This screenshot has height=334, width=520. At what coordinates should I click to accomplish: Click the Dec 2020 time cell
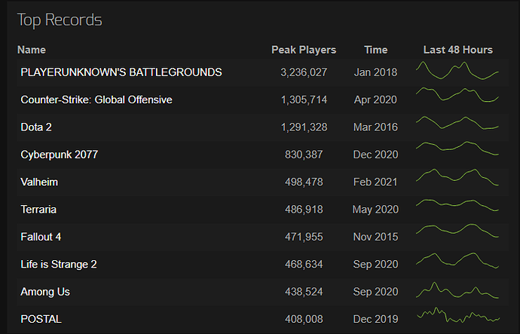coord(375,155)
